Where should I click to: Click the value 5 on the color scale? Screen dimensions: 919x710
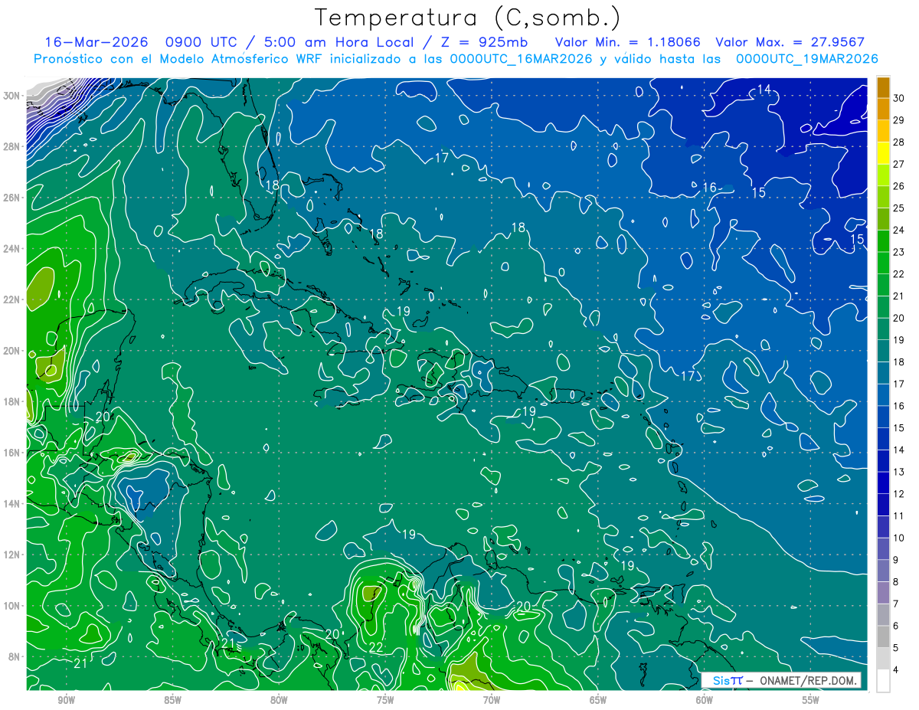[x=897, y=648]
